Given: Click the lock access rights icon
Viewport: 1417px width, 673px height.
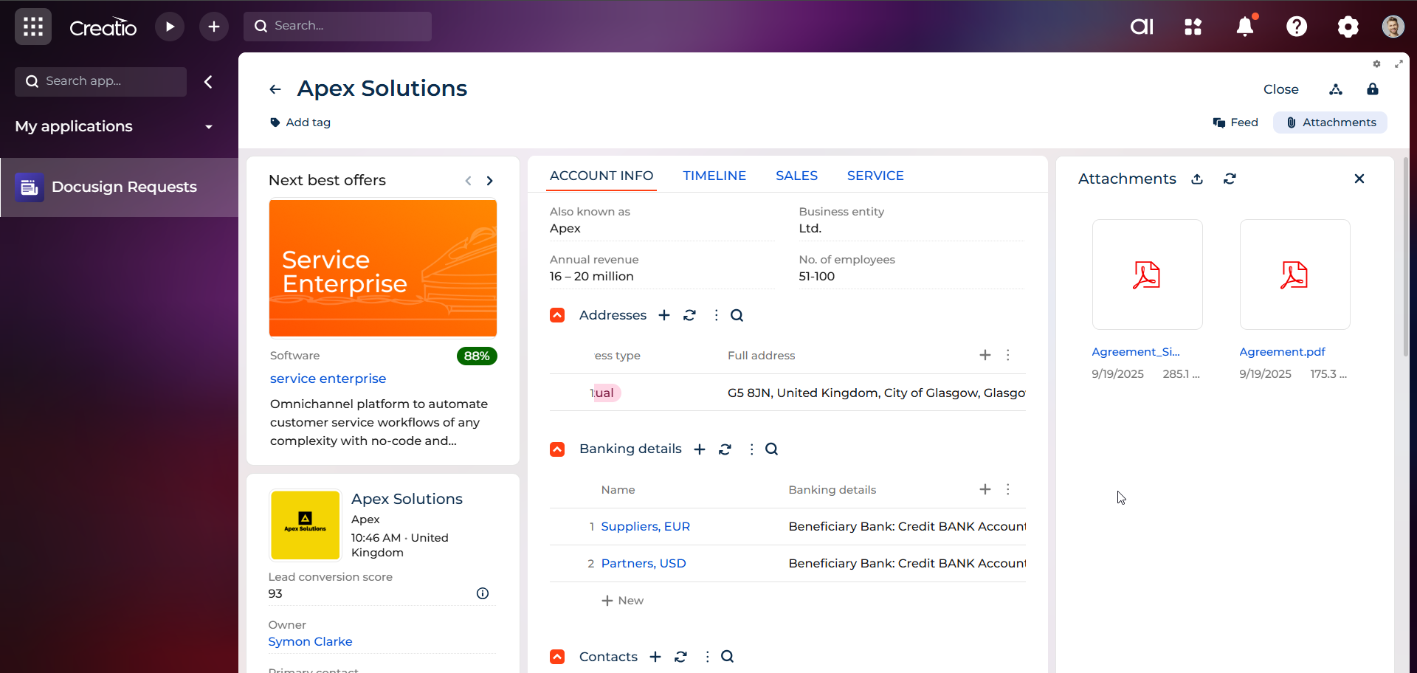Looking at the screenshot, I should click(1373, 89).
